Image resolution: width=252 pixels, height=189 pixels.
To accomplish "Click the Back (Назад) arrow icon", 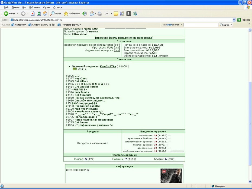I will click(x=6, y=13).
